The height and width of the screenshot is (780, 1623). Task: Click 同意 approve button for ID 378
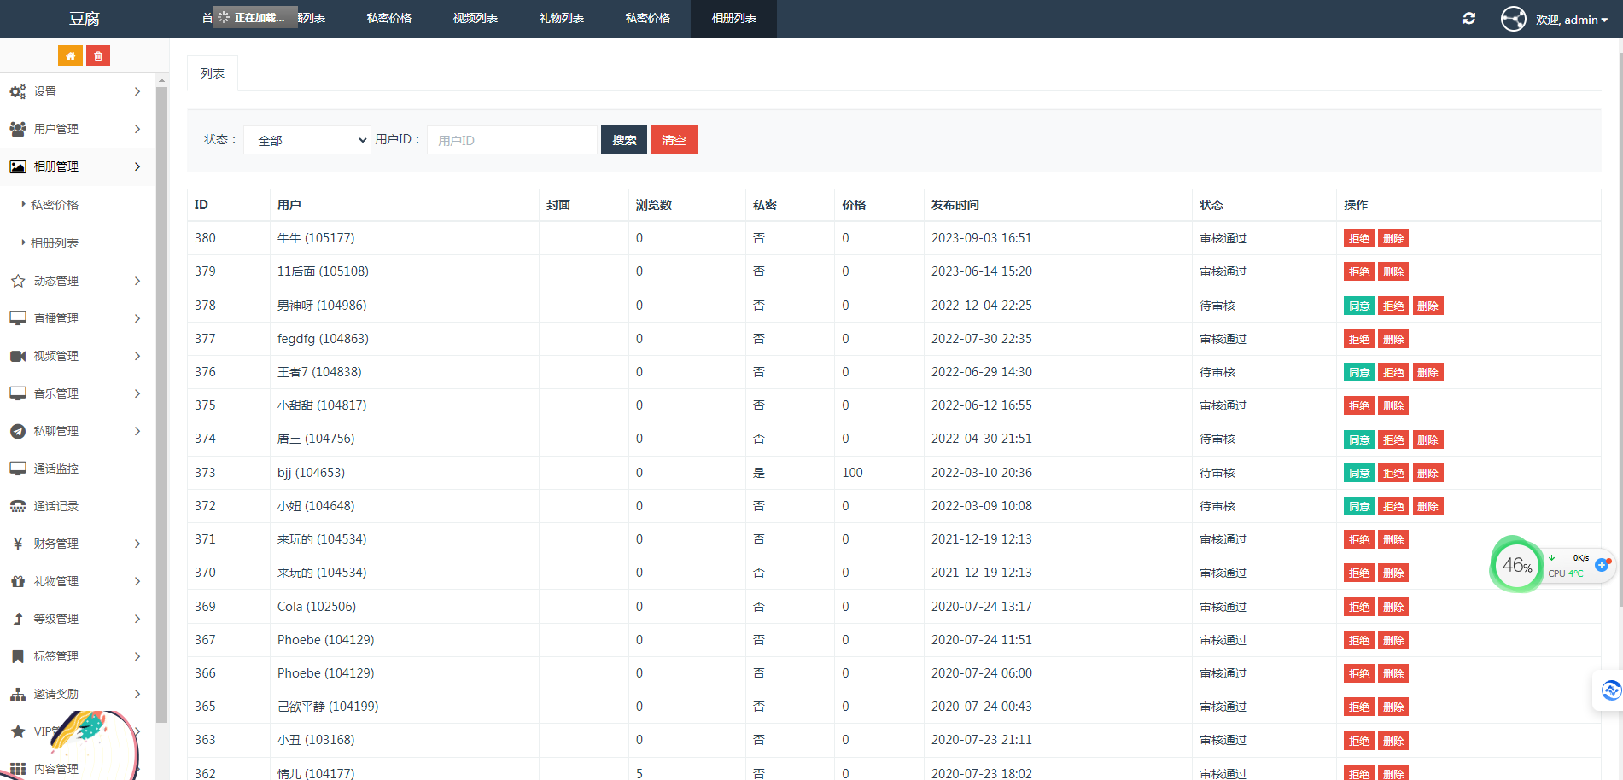tap(1358, 306)
